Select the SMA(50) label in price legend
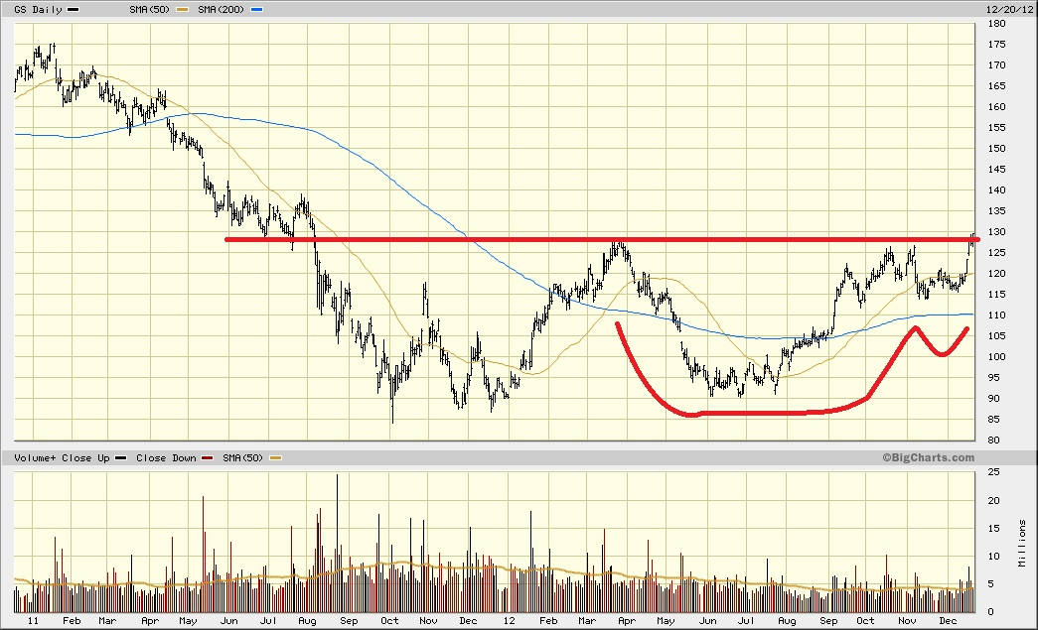The height and width of the screenshot is (630, 1038). [150, 9]
